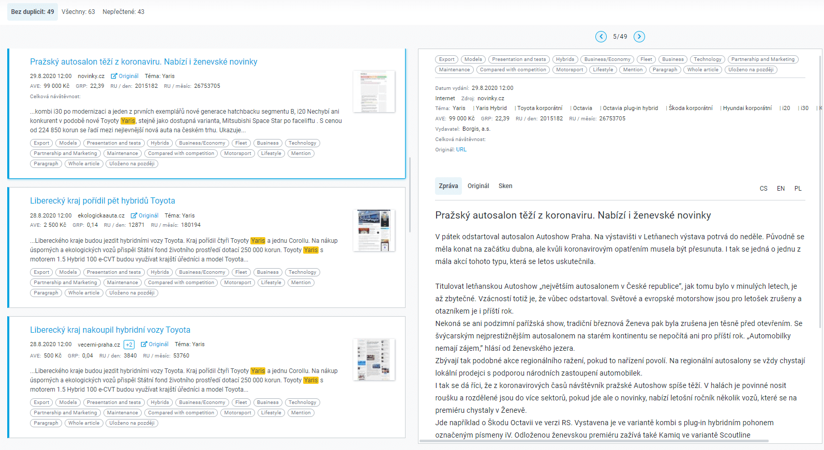Open thumbnail of Pražský autosalon article
The width and height of the screenshot is (824, 450).
374,91
